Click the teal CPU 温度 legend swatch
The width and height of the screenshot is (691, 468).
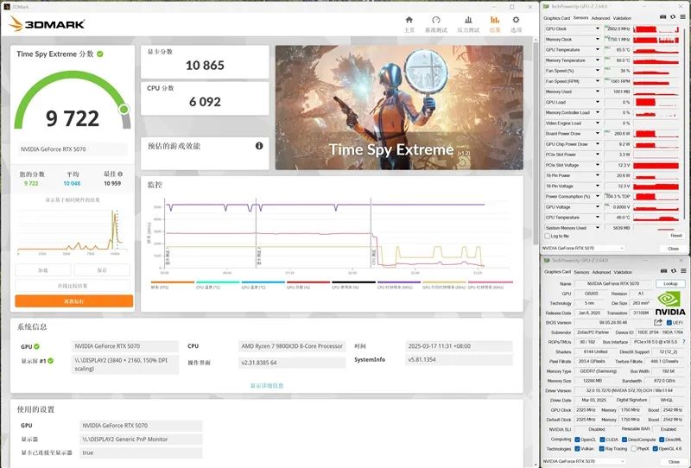coord(218,282)
